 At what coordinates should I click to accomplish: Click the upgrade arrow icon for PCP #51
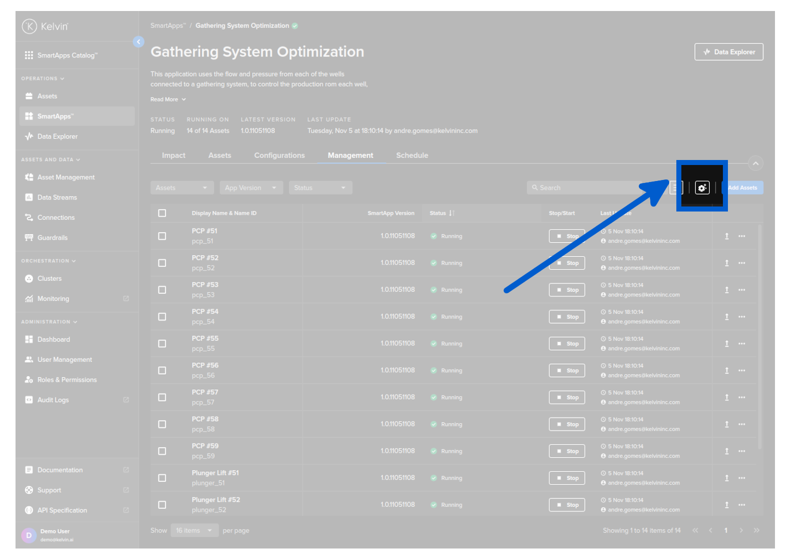coord(726,236)
